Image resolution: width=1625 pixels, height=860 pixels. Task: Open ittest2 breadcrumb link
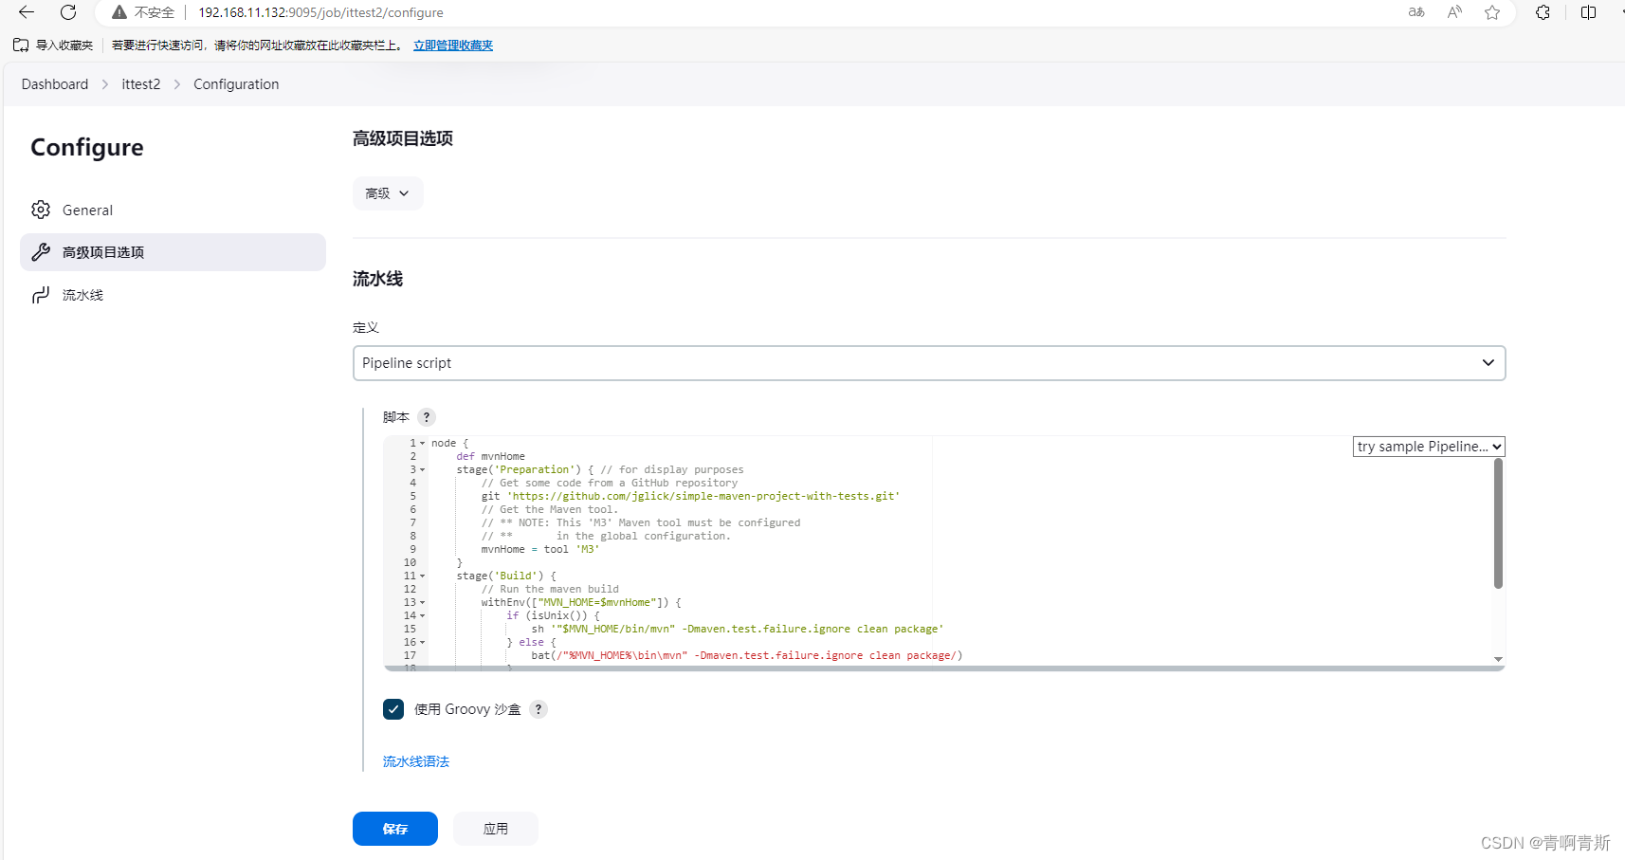(141, 84)
